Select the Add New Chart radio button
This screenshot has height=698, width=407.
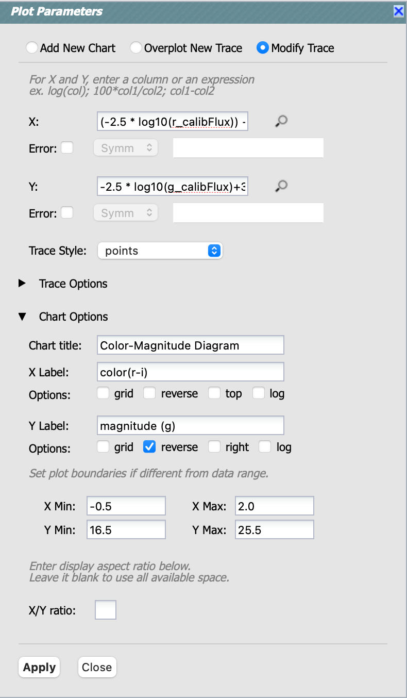(32, 48)
